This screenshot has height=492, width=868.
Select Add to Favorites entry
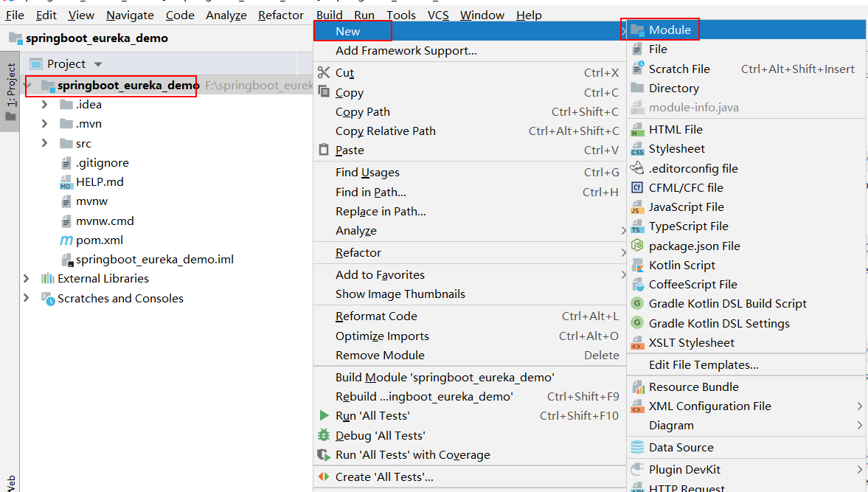coord(470,274)
